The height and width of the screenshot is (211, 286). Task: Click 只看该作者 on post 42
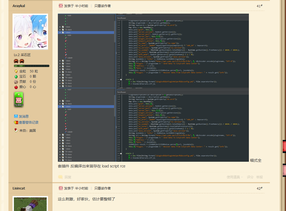click(103, 188)
